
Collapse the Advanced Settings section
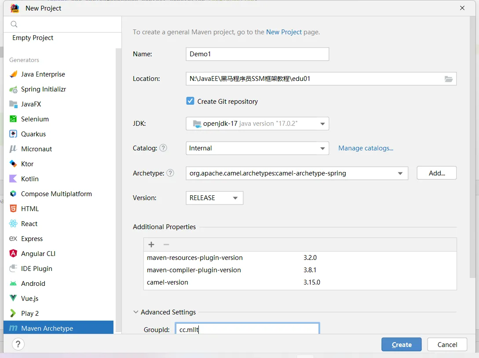pos(135,312)
